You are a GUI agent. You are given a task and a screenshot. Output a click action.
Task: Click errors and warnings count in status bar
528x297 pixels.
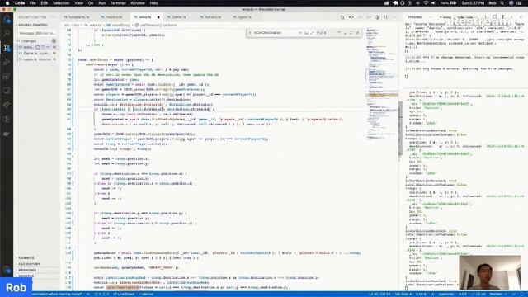[x=101, y=294]
